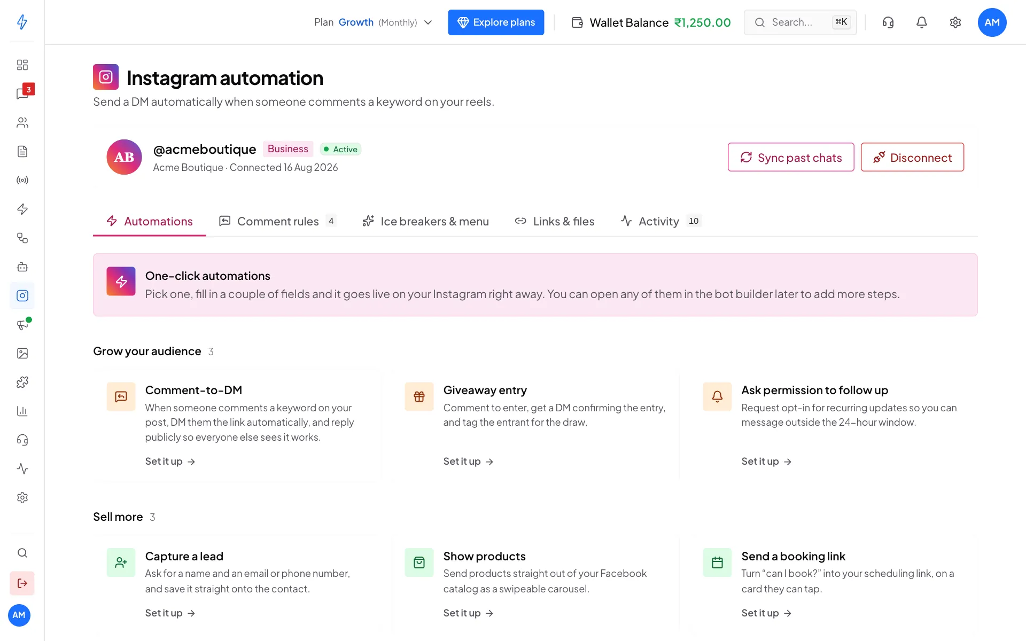This screenshot has height=641, width=1026.
Task: Click the Sell more section heading
Action: (118, 517)
